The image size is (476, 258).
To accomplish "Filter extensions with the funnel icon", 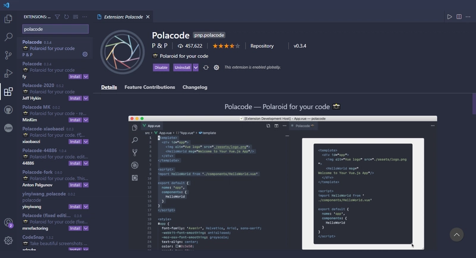I will coord(57,17).
